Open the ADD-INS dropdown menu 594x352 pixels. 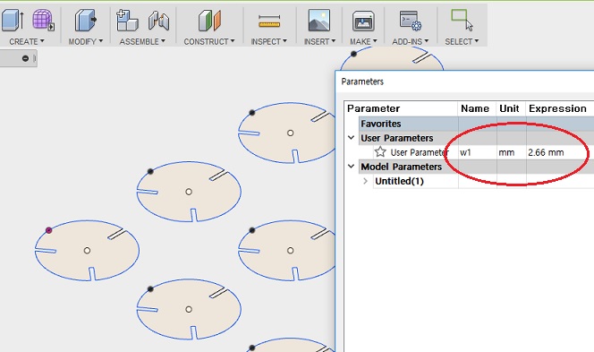[411, 41]
